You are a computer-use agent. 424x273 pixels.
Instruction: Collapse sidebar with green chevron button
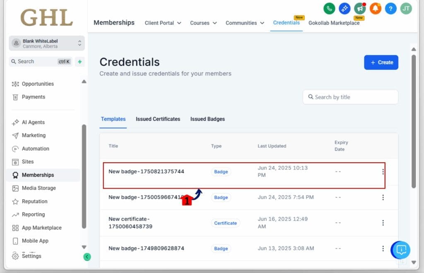(87, 257)
